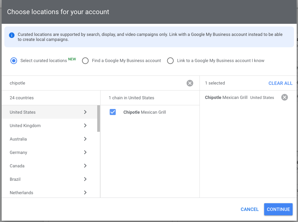Click the country list scrollbar

point(99,119)
